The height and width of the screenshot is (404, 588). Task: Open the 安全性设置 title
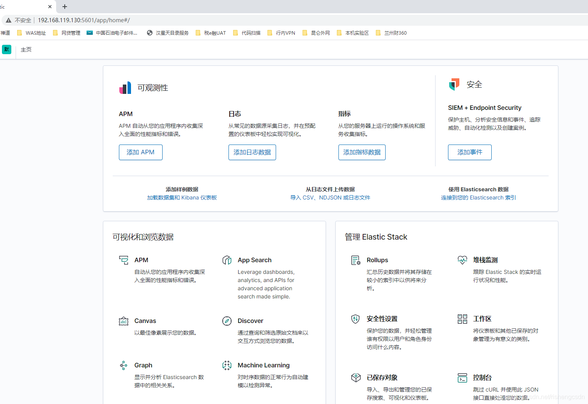[x=382, y=319]
